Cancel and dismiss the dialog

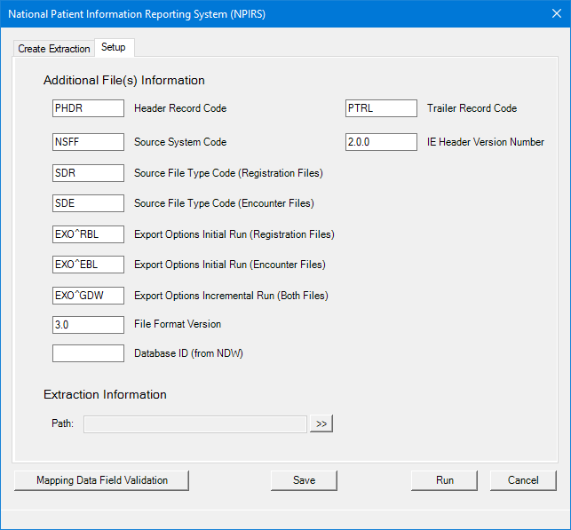tap(523, 480)
